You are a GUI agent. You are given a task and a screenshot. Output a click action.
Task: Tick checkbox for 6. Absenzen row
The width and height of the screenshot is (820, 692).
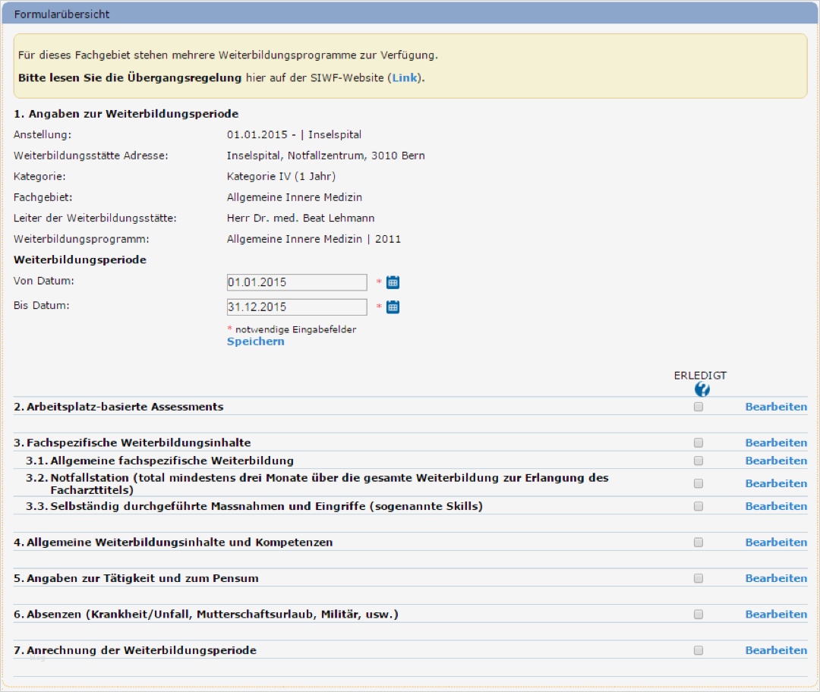pos(699,614)
